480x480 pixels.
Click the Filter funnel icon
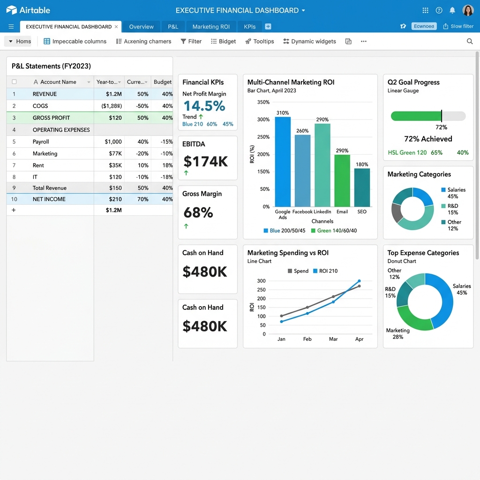183,41
